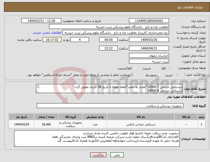Click the description box scroll up arrow

coord(38,86)
